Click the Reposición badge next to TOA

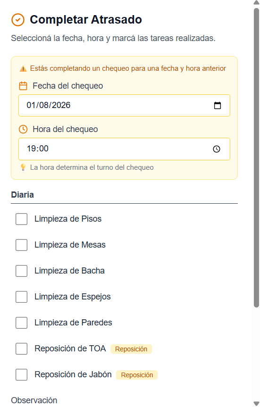131,349
